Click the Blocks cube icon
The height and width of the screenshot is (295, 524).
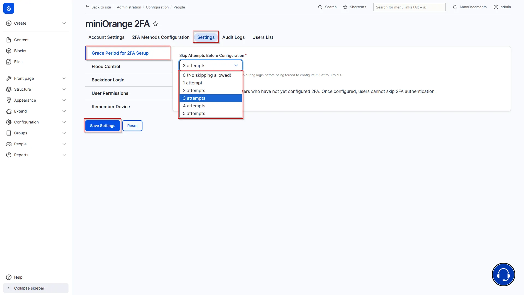click(9, 51)
